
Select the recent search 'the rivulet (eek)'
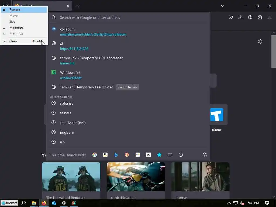[x=129, y=123]
